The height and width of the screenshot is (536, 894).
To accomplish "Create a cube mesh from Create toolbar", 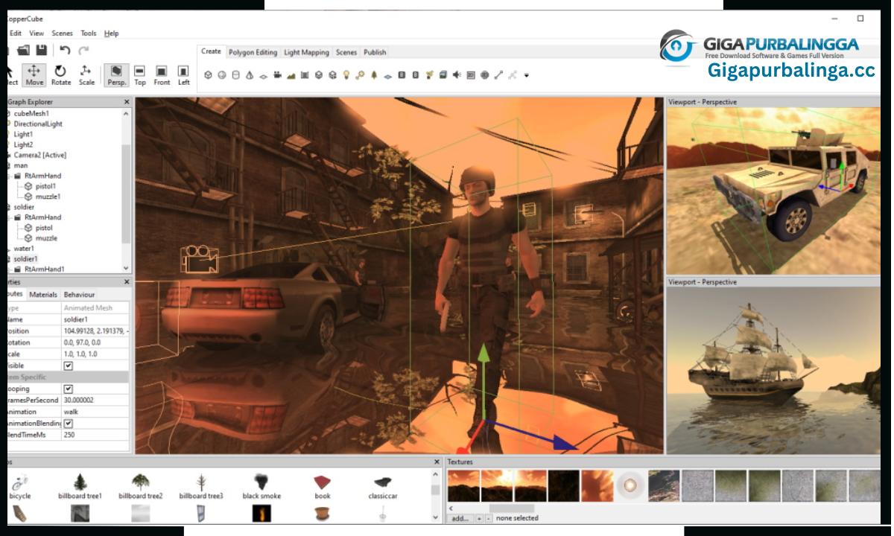I will coord(208,75).
